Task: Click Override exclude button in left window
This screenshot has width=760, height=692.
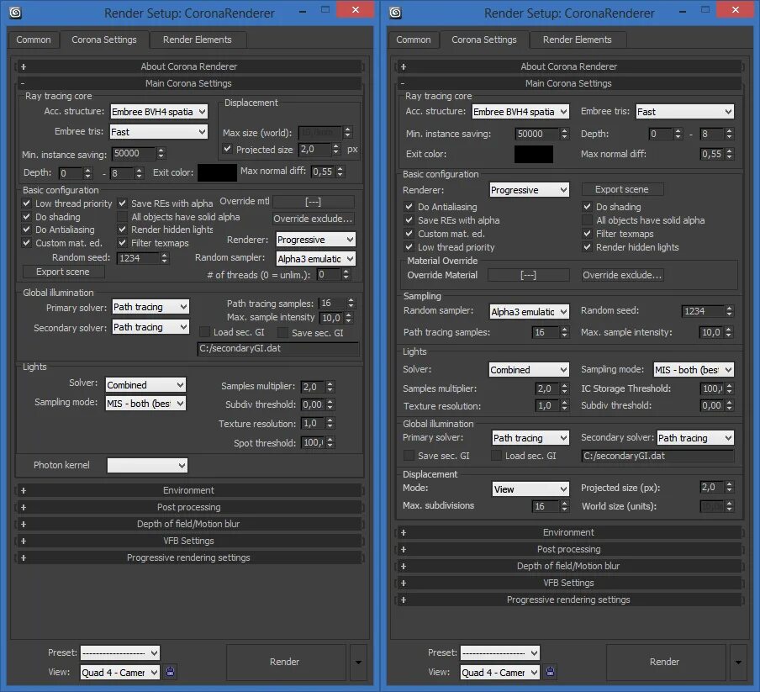Action: click(313, 219)
